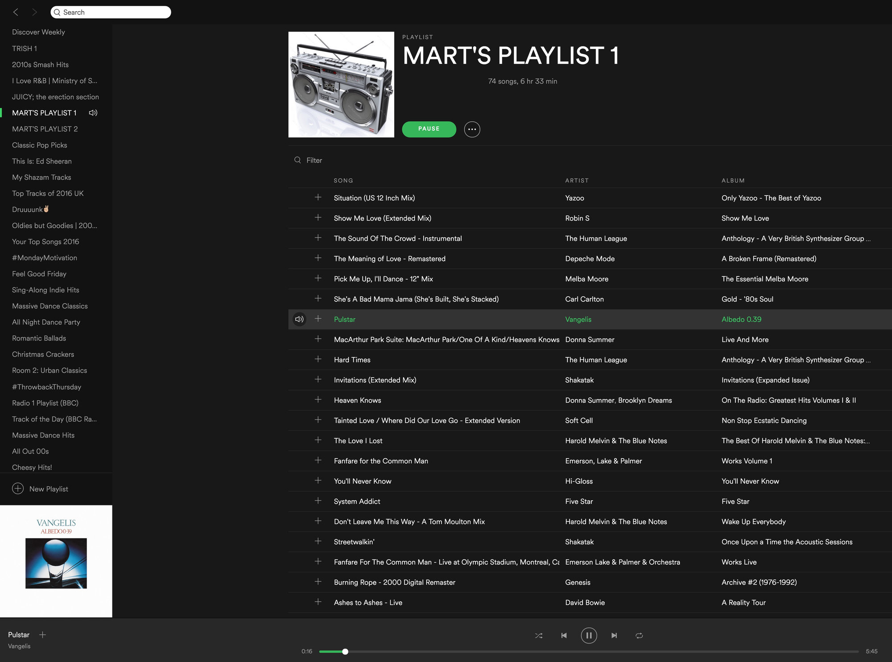Open the album Albedo 0.39
Screen dimensions: 892x662
[741, 319]
